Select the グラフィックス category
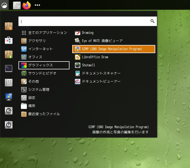Screen dimensions: 190x168 pos(44,65)
